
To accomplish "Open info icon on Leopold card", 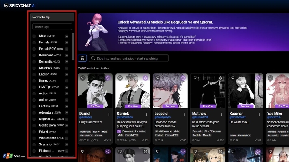I will (183, 78).
